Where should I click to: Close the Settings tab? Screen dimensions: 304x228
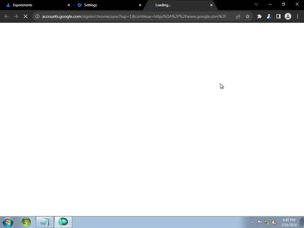(x=140, y=5)
